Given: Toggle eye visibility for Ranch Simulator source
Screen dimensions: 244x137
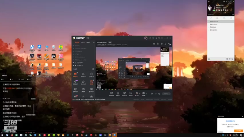Looking at the screenshot, I should [74, 48].
